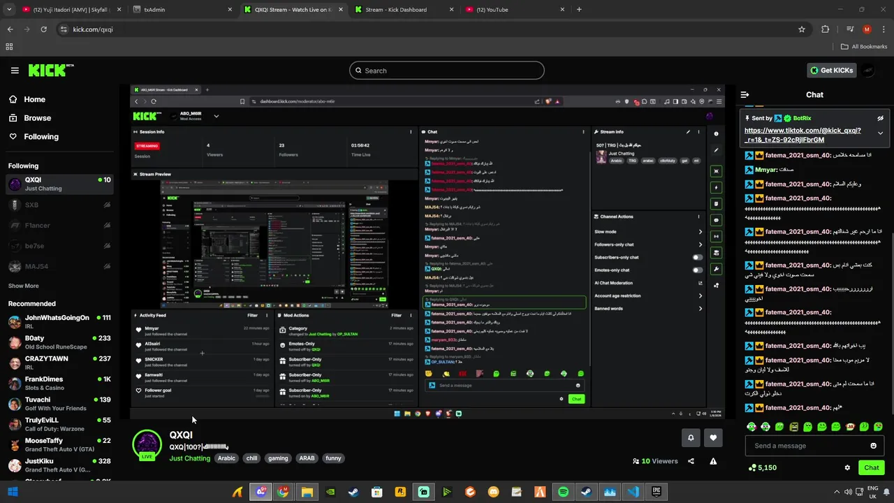Viewport: 894px width, 503px height.
Task: Click the Windows Start button
Action: [12, 492]
